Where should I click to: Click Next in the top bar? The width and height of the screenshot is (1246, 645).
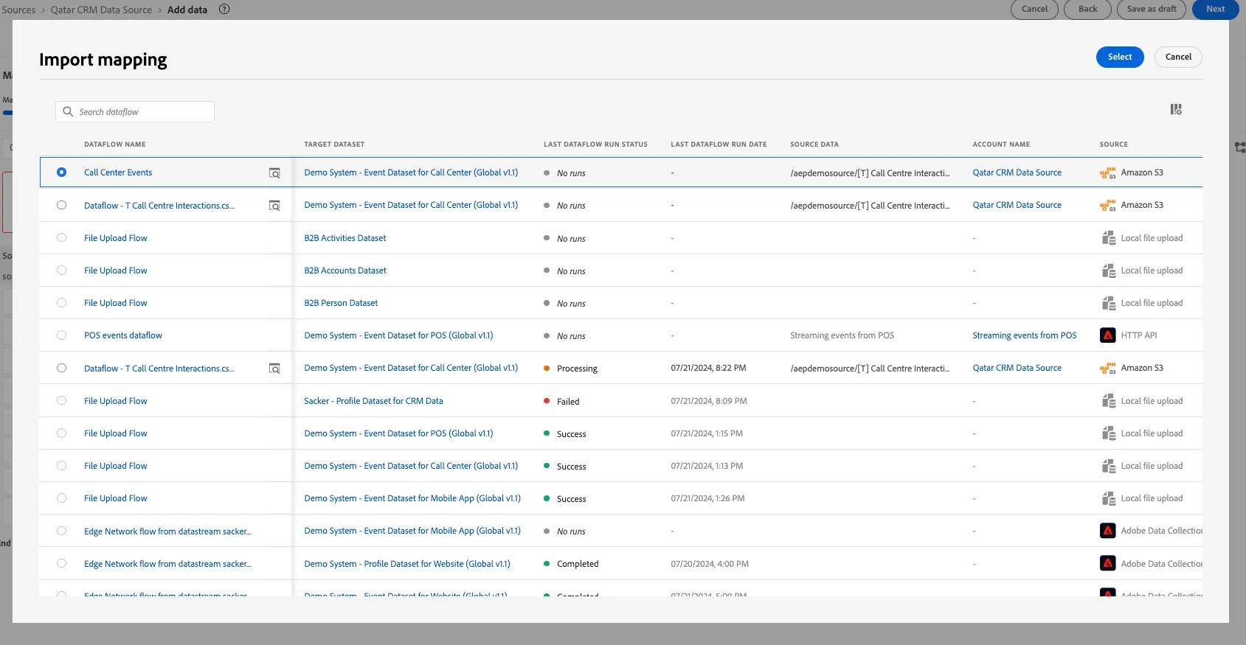pyautogui.click(x=1215, y=9)
